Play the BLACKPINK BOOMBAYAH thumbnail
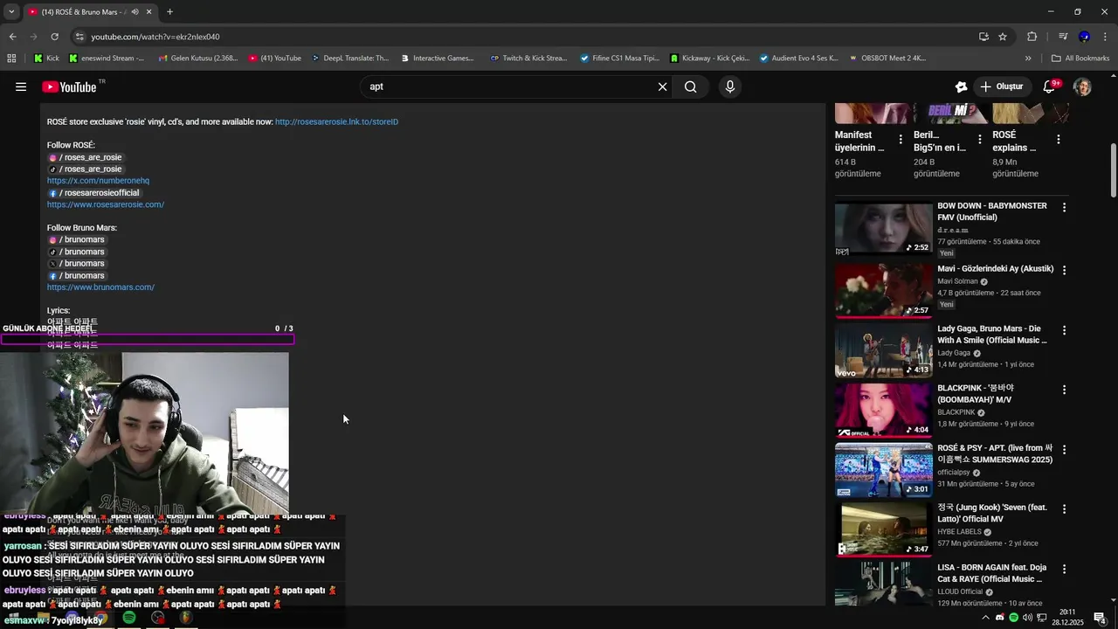 pos(883,411)
